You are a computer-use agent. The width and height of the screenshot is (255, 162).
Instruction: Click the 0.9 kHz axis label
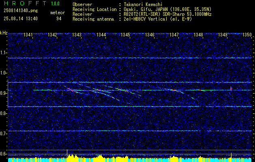3,93
